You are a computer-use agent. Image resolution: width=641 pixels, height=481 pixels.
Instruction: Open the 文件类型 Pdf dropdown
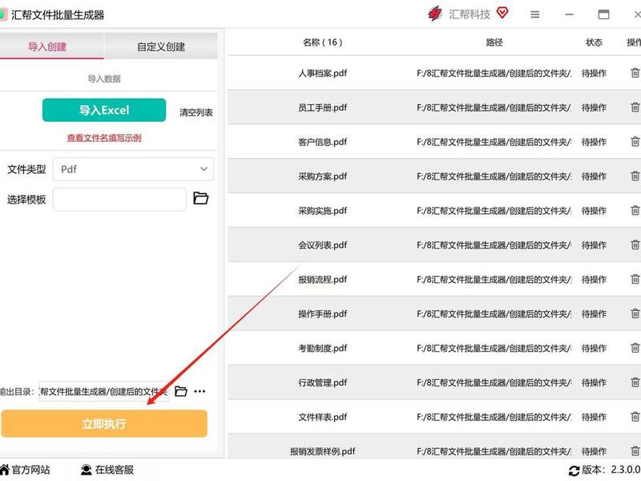(133, 169)
